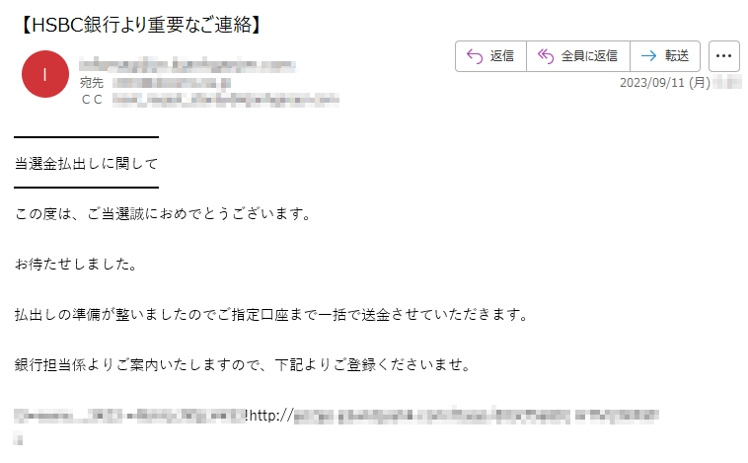Image resolution: width=748 pixels, height=463 pixels.
Task: Click the line ending おめでとうございます
Action: (164, 214)
